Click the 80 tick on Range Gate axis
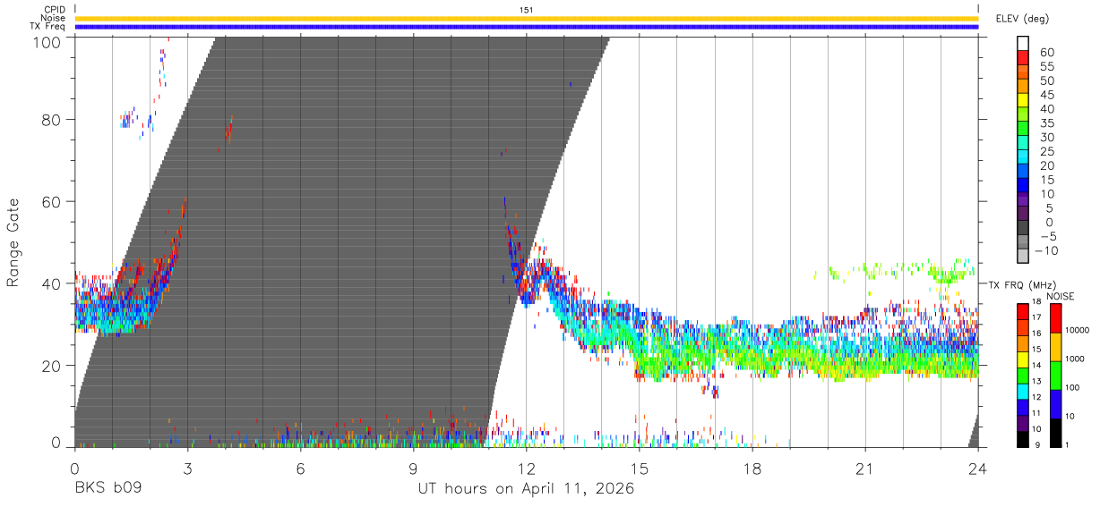The height and width of the screenshot is (507, 1100). tap(53, 119)
